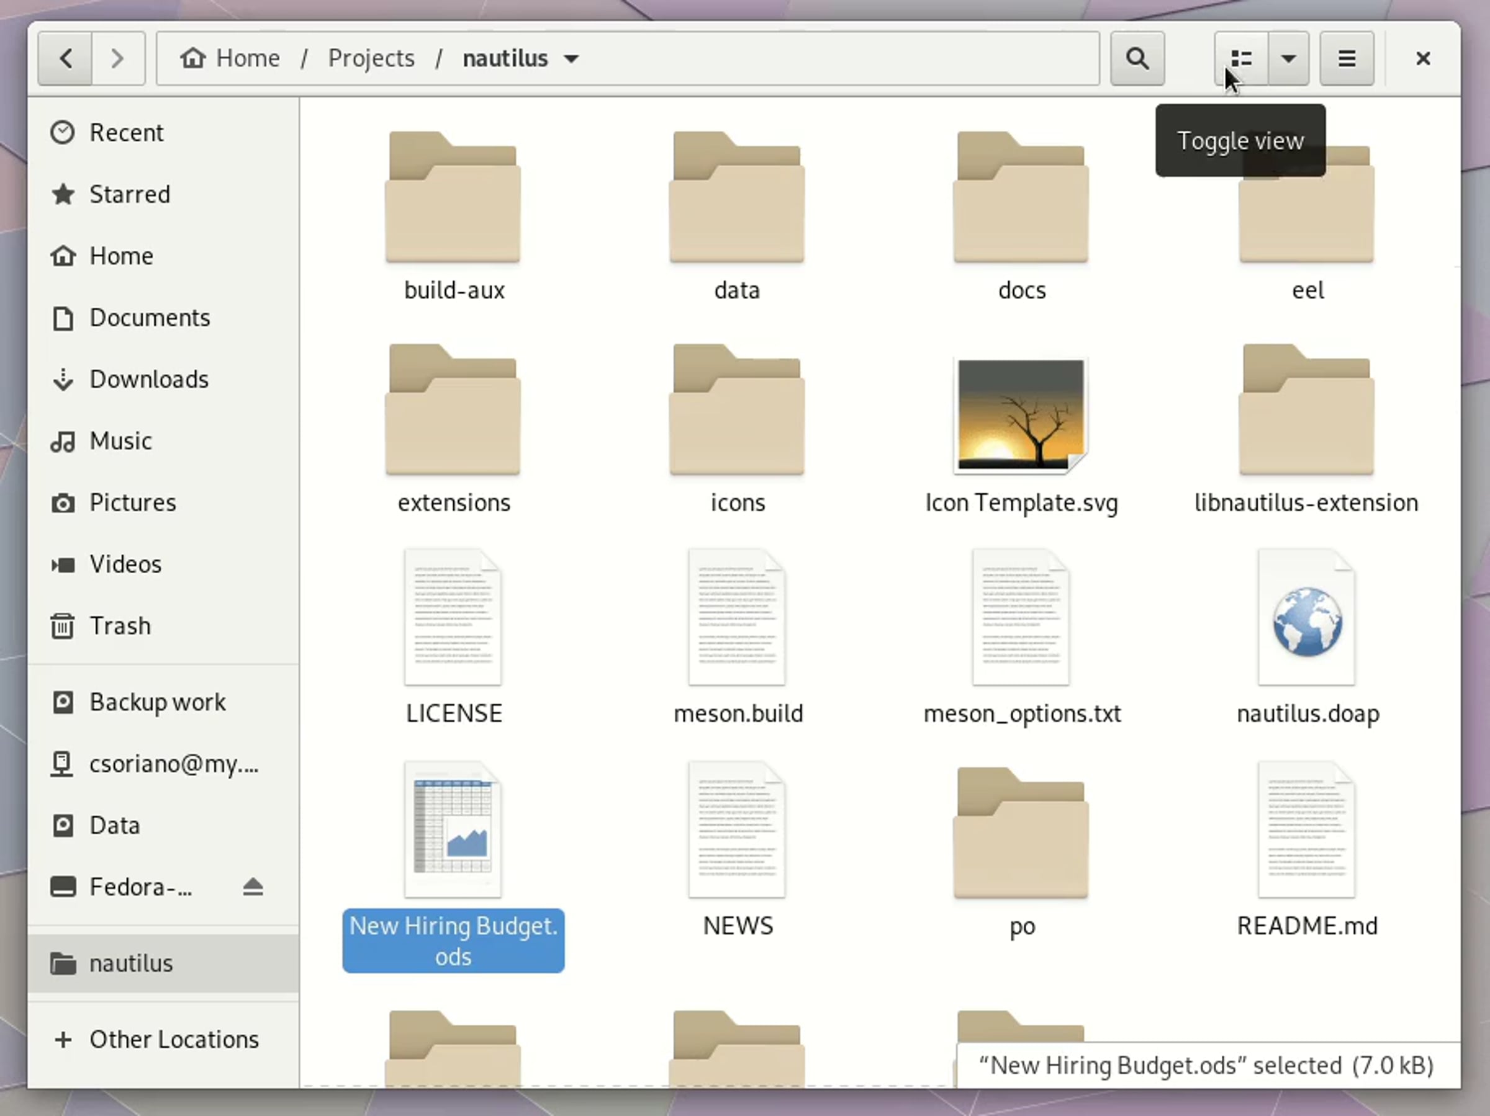
Task: Open the csoriano@my... network location
Action: [164, 764]
